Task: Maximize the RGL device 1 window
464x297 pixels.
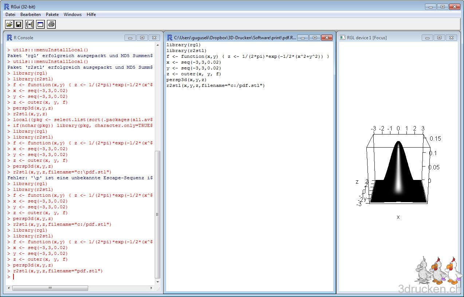Action: [x=439, y=37]
